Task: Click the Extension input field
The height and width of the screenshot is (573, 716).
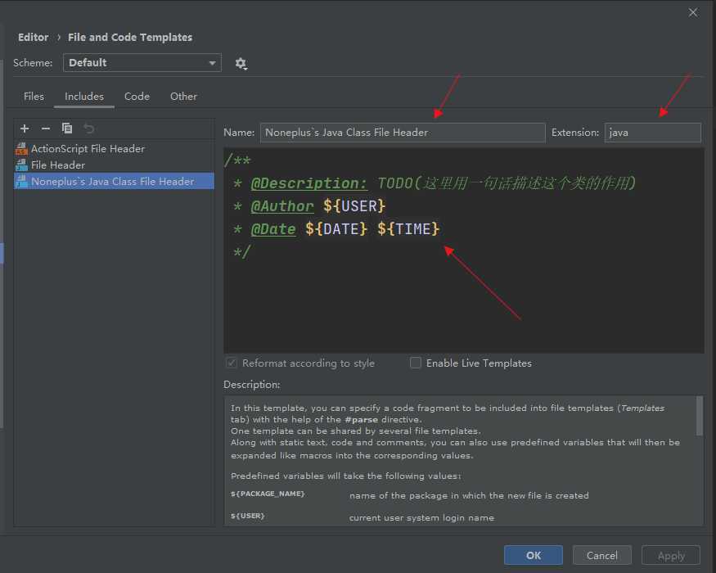Action: point(652,133)
